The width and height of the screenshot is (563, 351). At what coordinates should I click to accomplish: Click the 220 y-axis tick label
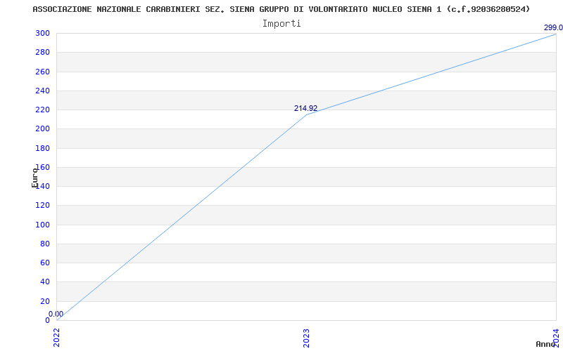click(x=42, y=110)
